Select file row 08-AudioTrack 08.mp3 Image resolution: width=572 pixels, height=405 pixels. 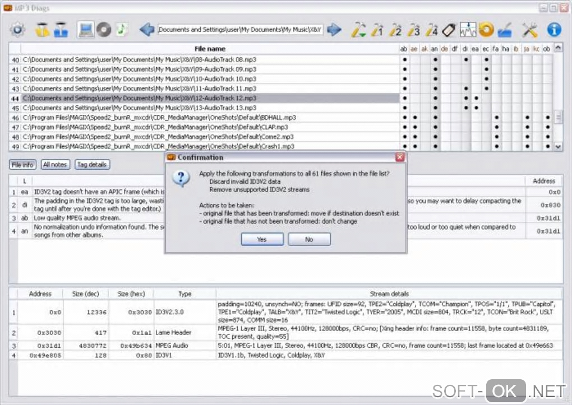210,59
